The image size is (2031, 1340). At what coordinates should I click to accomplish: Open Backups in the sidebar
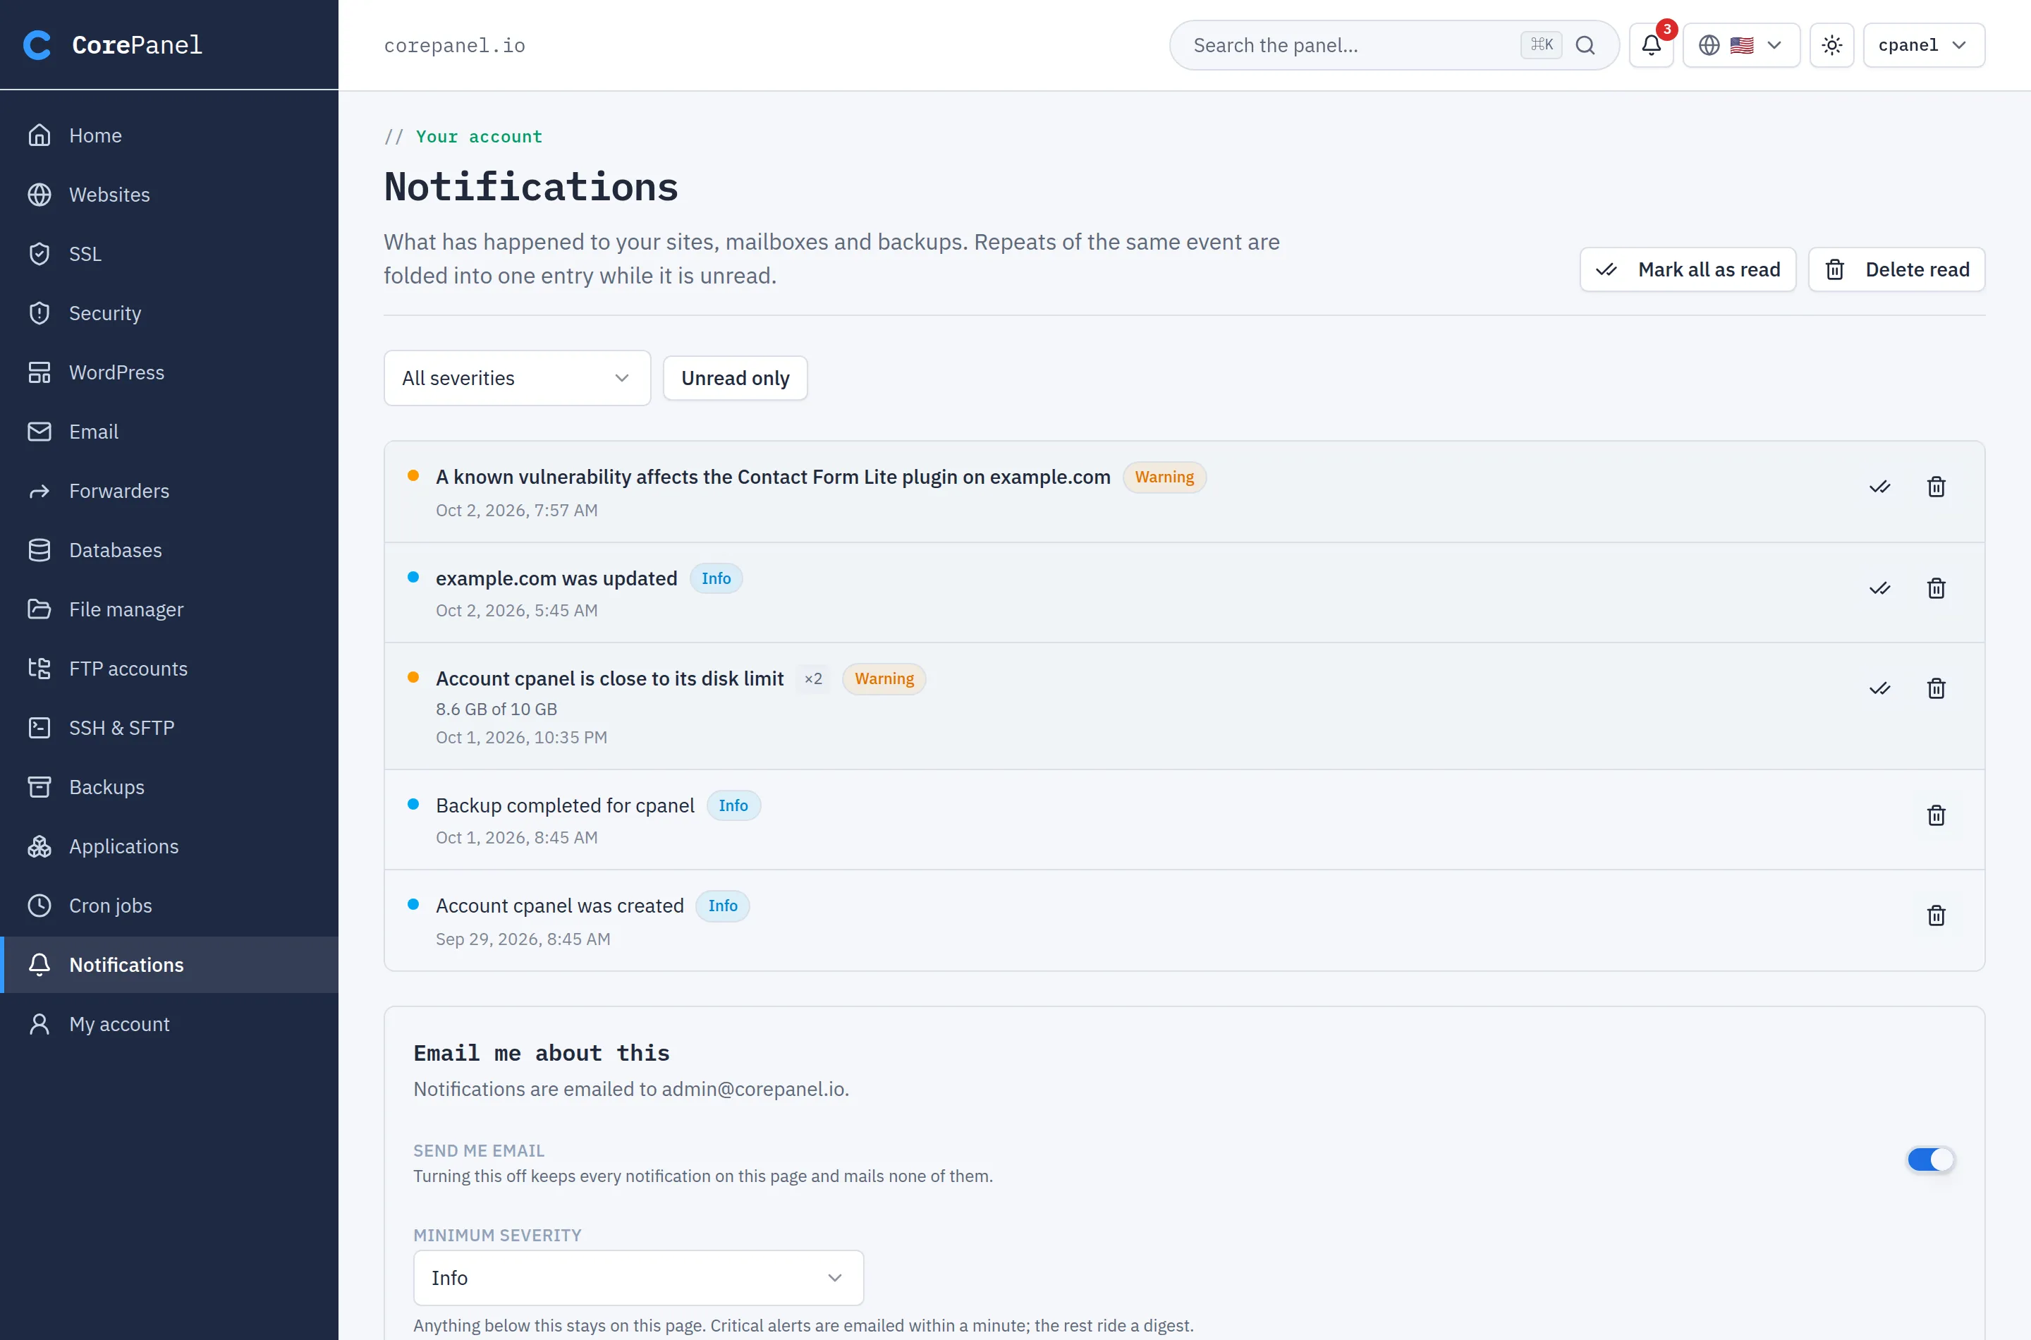pyautogui.click(x=169, y=787)
